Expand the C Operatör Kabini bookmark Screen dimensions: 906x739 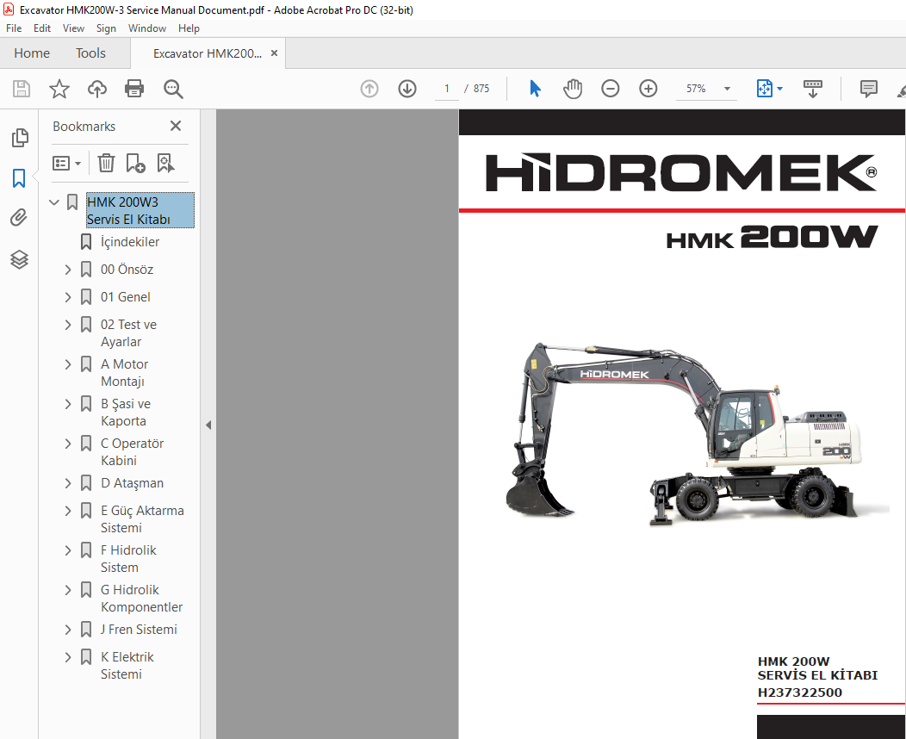pos(68,444)
